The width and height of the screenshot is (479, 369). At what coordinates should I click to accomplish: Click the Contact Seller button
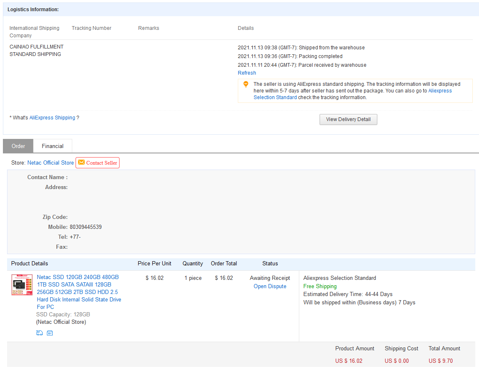pyautogui.click(x=98, y=163)
